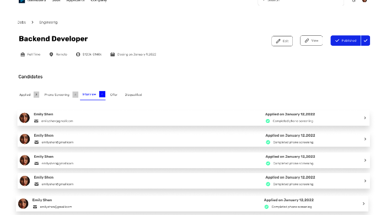
Task: Click the location pin icon next to Remote
Action: [x=51, y=55]
